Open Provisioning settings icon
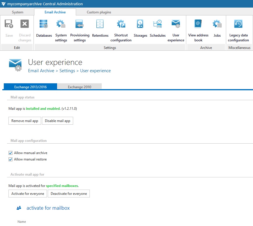 tap(80, 24)
